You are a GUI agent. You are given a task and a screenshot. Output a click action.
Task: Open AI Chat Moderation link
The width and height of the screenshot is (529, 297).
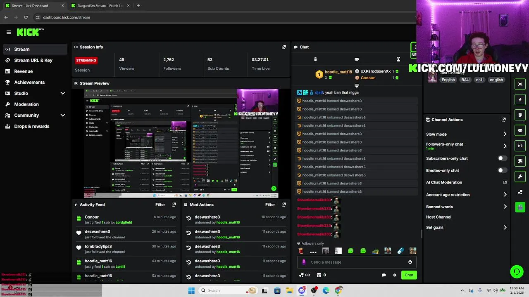(x=466, y=182)
